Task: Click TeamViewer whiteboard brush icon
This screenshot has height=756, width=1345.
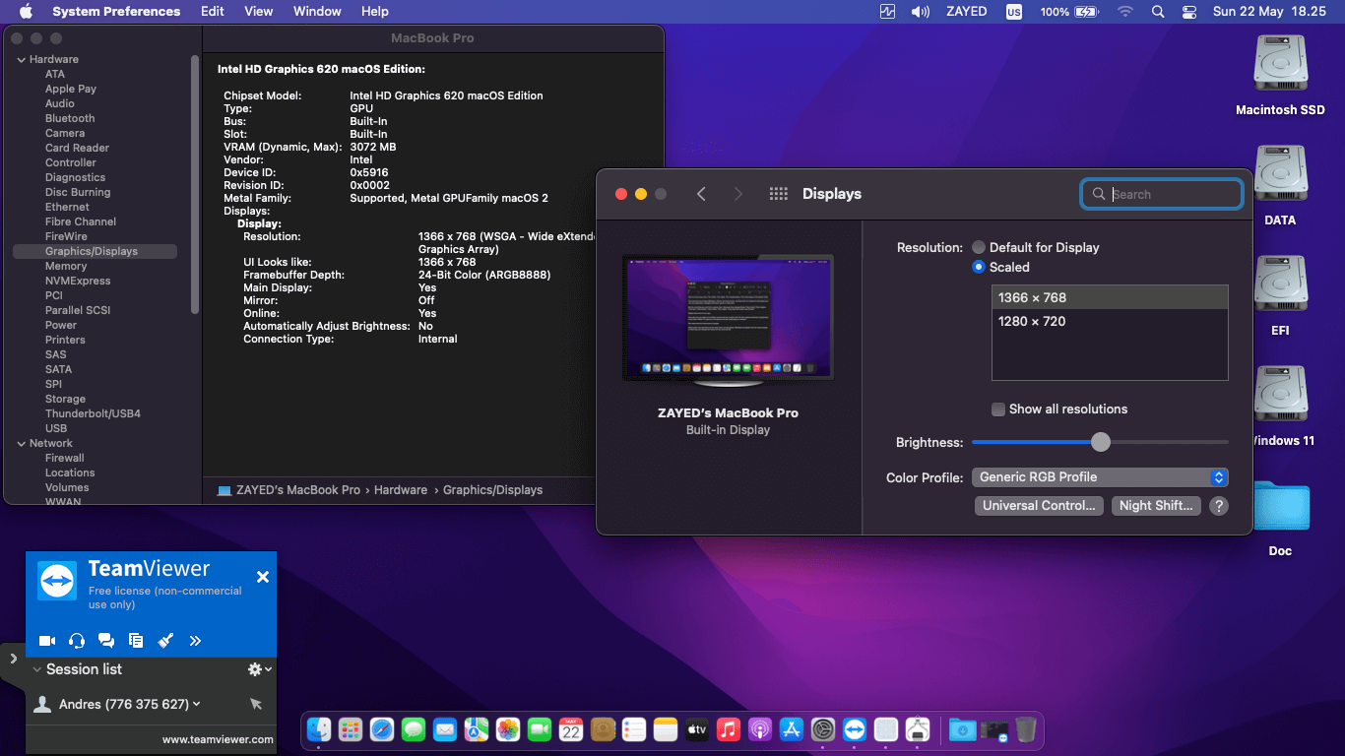Action: (x=165, y=641)
